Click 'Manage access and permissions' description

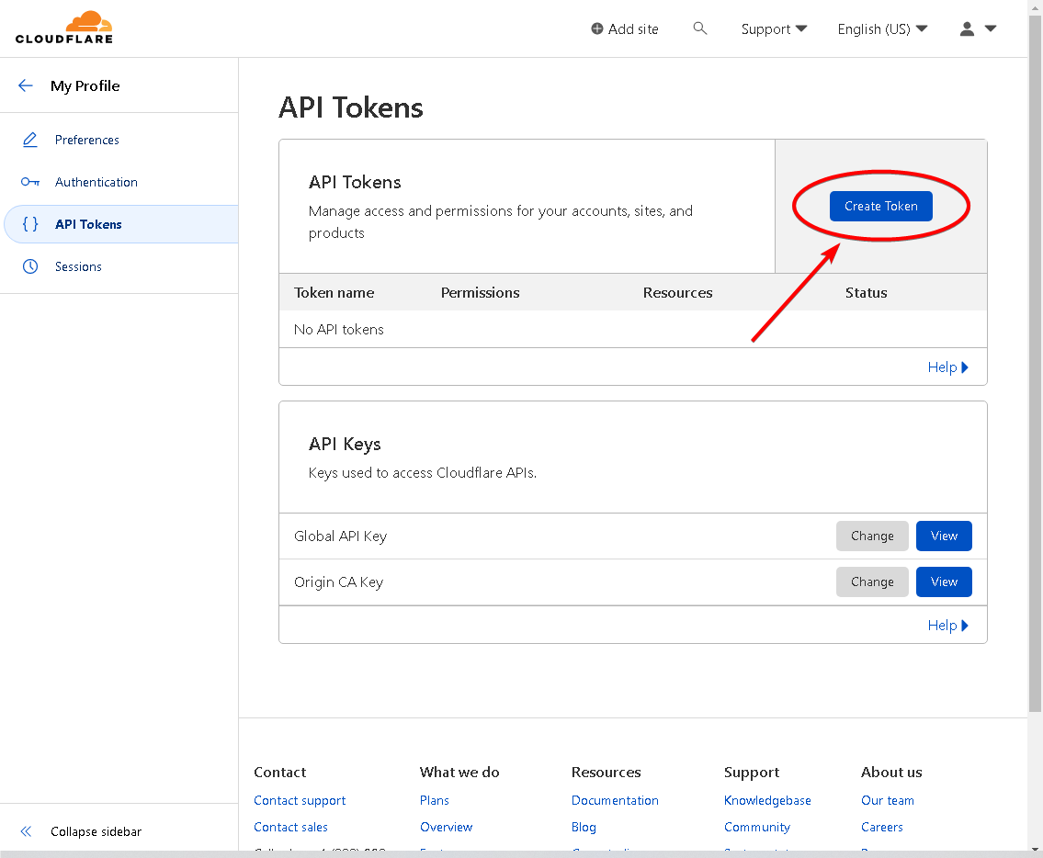coord(500,221)
